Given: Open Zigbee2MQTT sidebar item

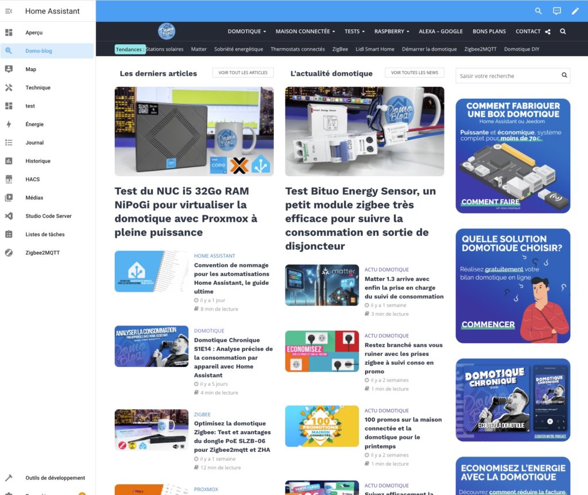Looking at the screenshot, I should tap(42, 253).
